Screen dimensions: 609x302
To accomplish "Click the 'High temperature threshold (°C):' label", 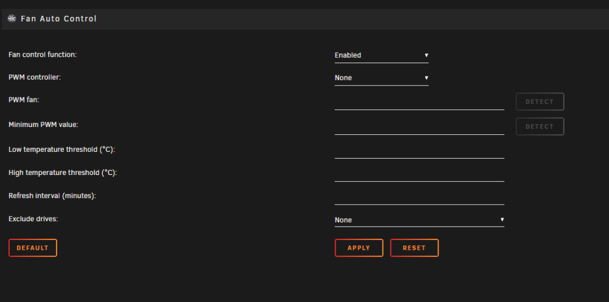I will [x=63, y=173].
